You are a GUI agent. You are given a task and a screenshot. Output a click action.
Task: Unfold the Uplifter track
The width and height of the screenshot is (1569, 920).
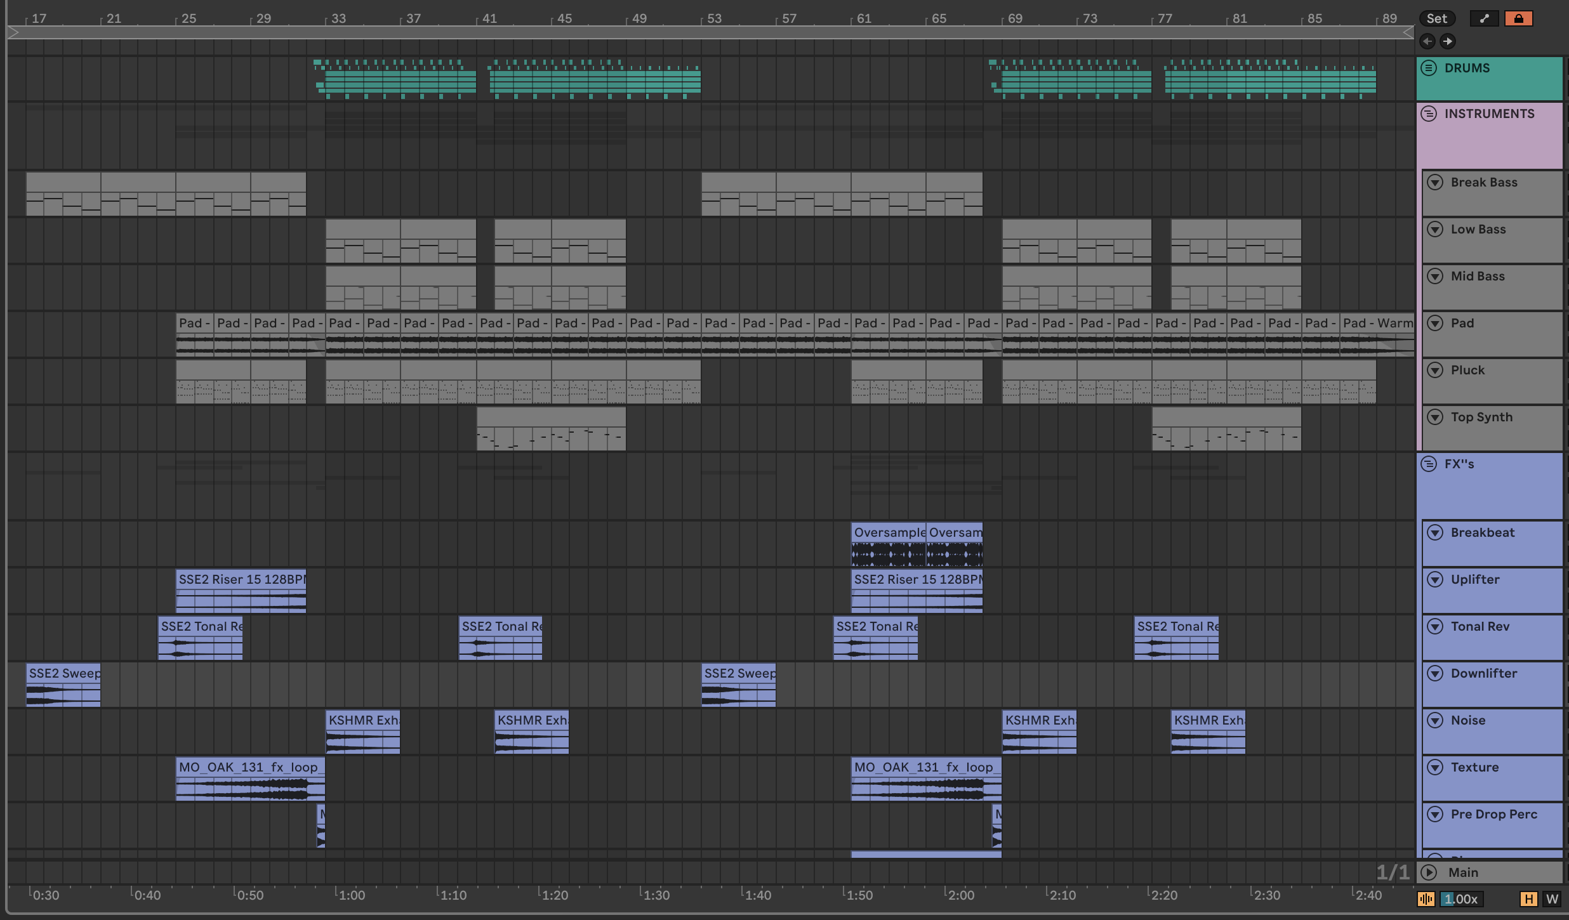click(x=1435, y=579)
